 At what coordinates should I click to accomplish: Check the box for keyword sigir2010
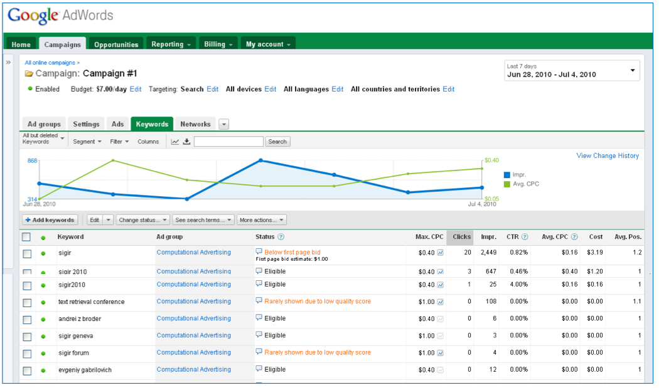[28, 286]
